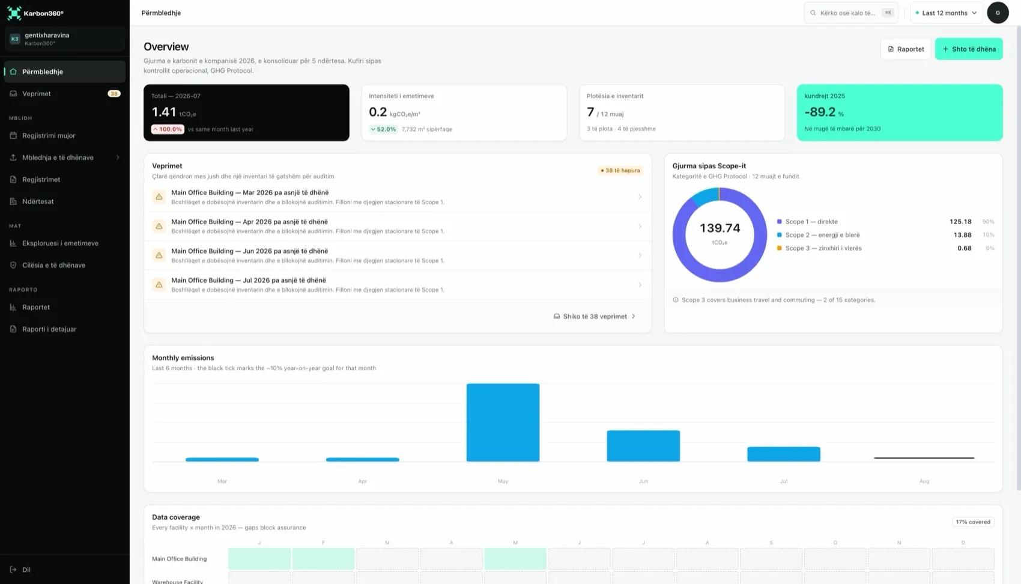Image resolution: width=1021 pixels, height=584 pixels.
Task: Click the 17% covered label
Action: (973, 522)
